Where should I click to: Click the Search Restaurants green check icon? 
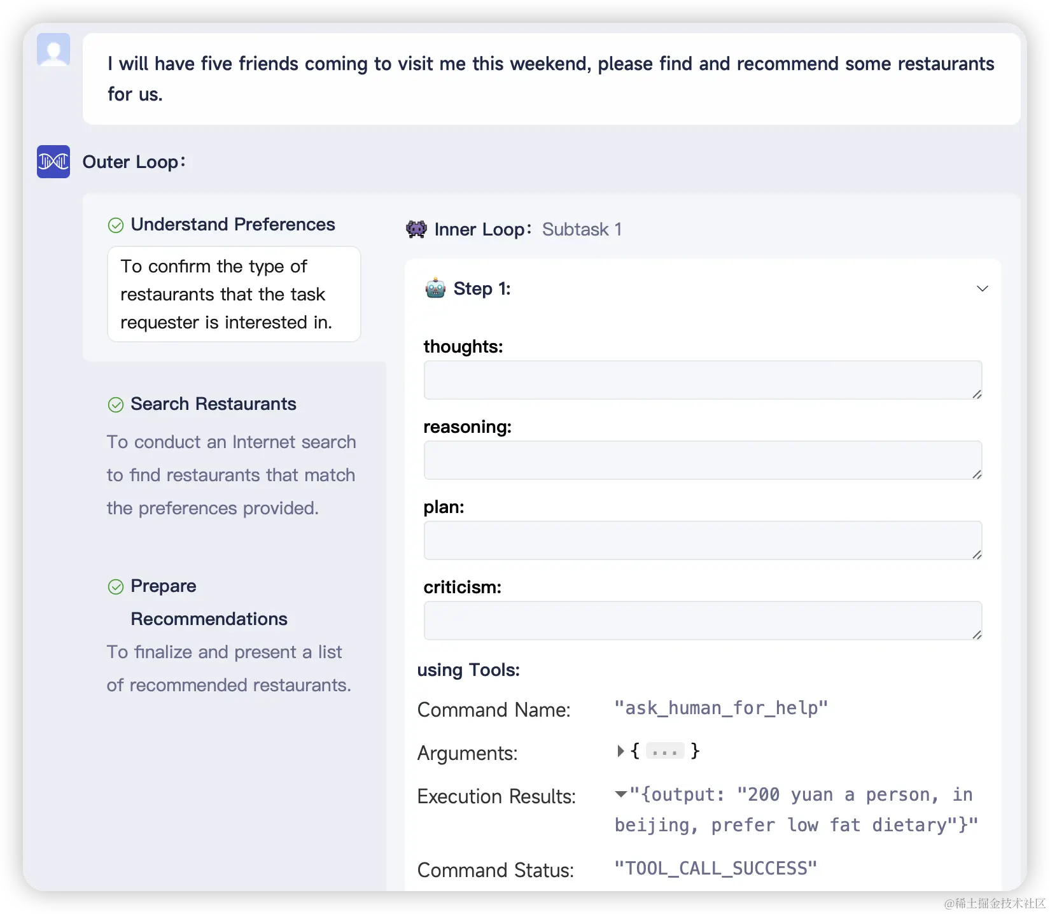tap(116, 405)
